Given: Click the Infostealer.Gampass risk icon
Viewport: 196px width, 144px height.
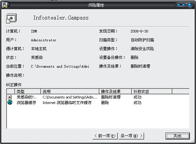Looking at the screenshot, I should pos(11,19).
